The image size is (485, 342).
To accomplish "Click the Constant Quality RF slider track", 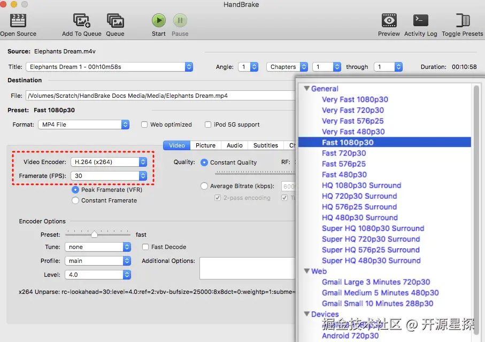I will pyautogui.click(x=256, y=173).
